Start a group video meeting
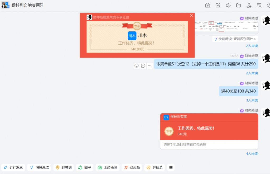 pyautogui.click(x=208, y=5)
